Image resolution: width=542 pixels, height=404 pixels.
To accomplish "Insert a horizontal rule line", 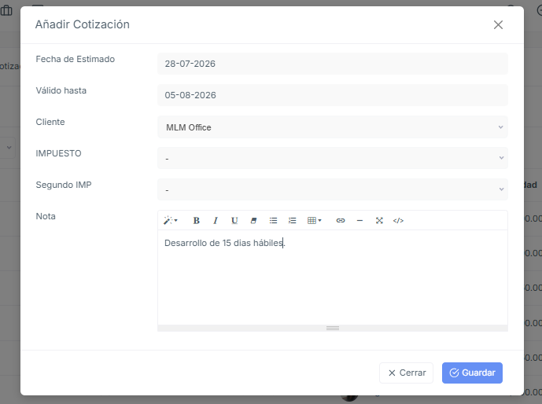I will point(359,220).
